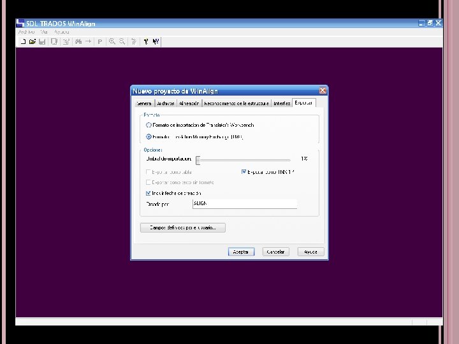The width and height of the screenshot is (459, 344).
Task: Click the P toolbar icon
Action: click(100, 41)
